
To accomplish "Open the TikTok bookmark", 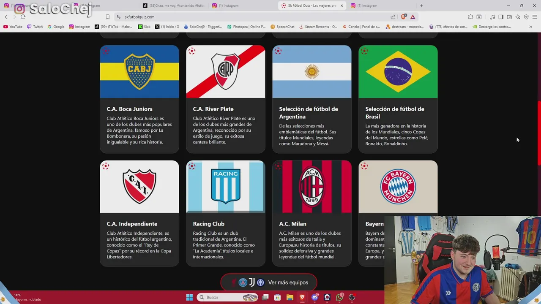I will point(113,27).
